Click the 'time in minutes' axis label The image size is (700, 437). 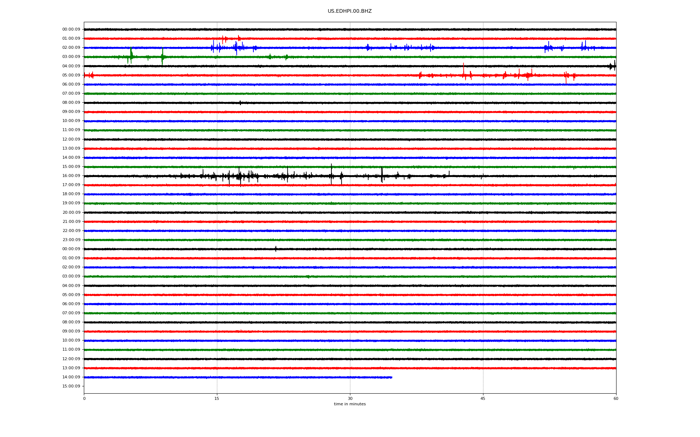(x=349, y=404)
